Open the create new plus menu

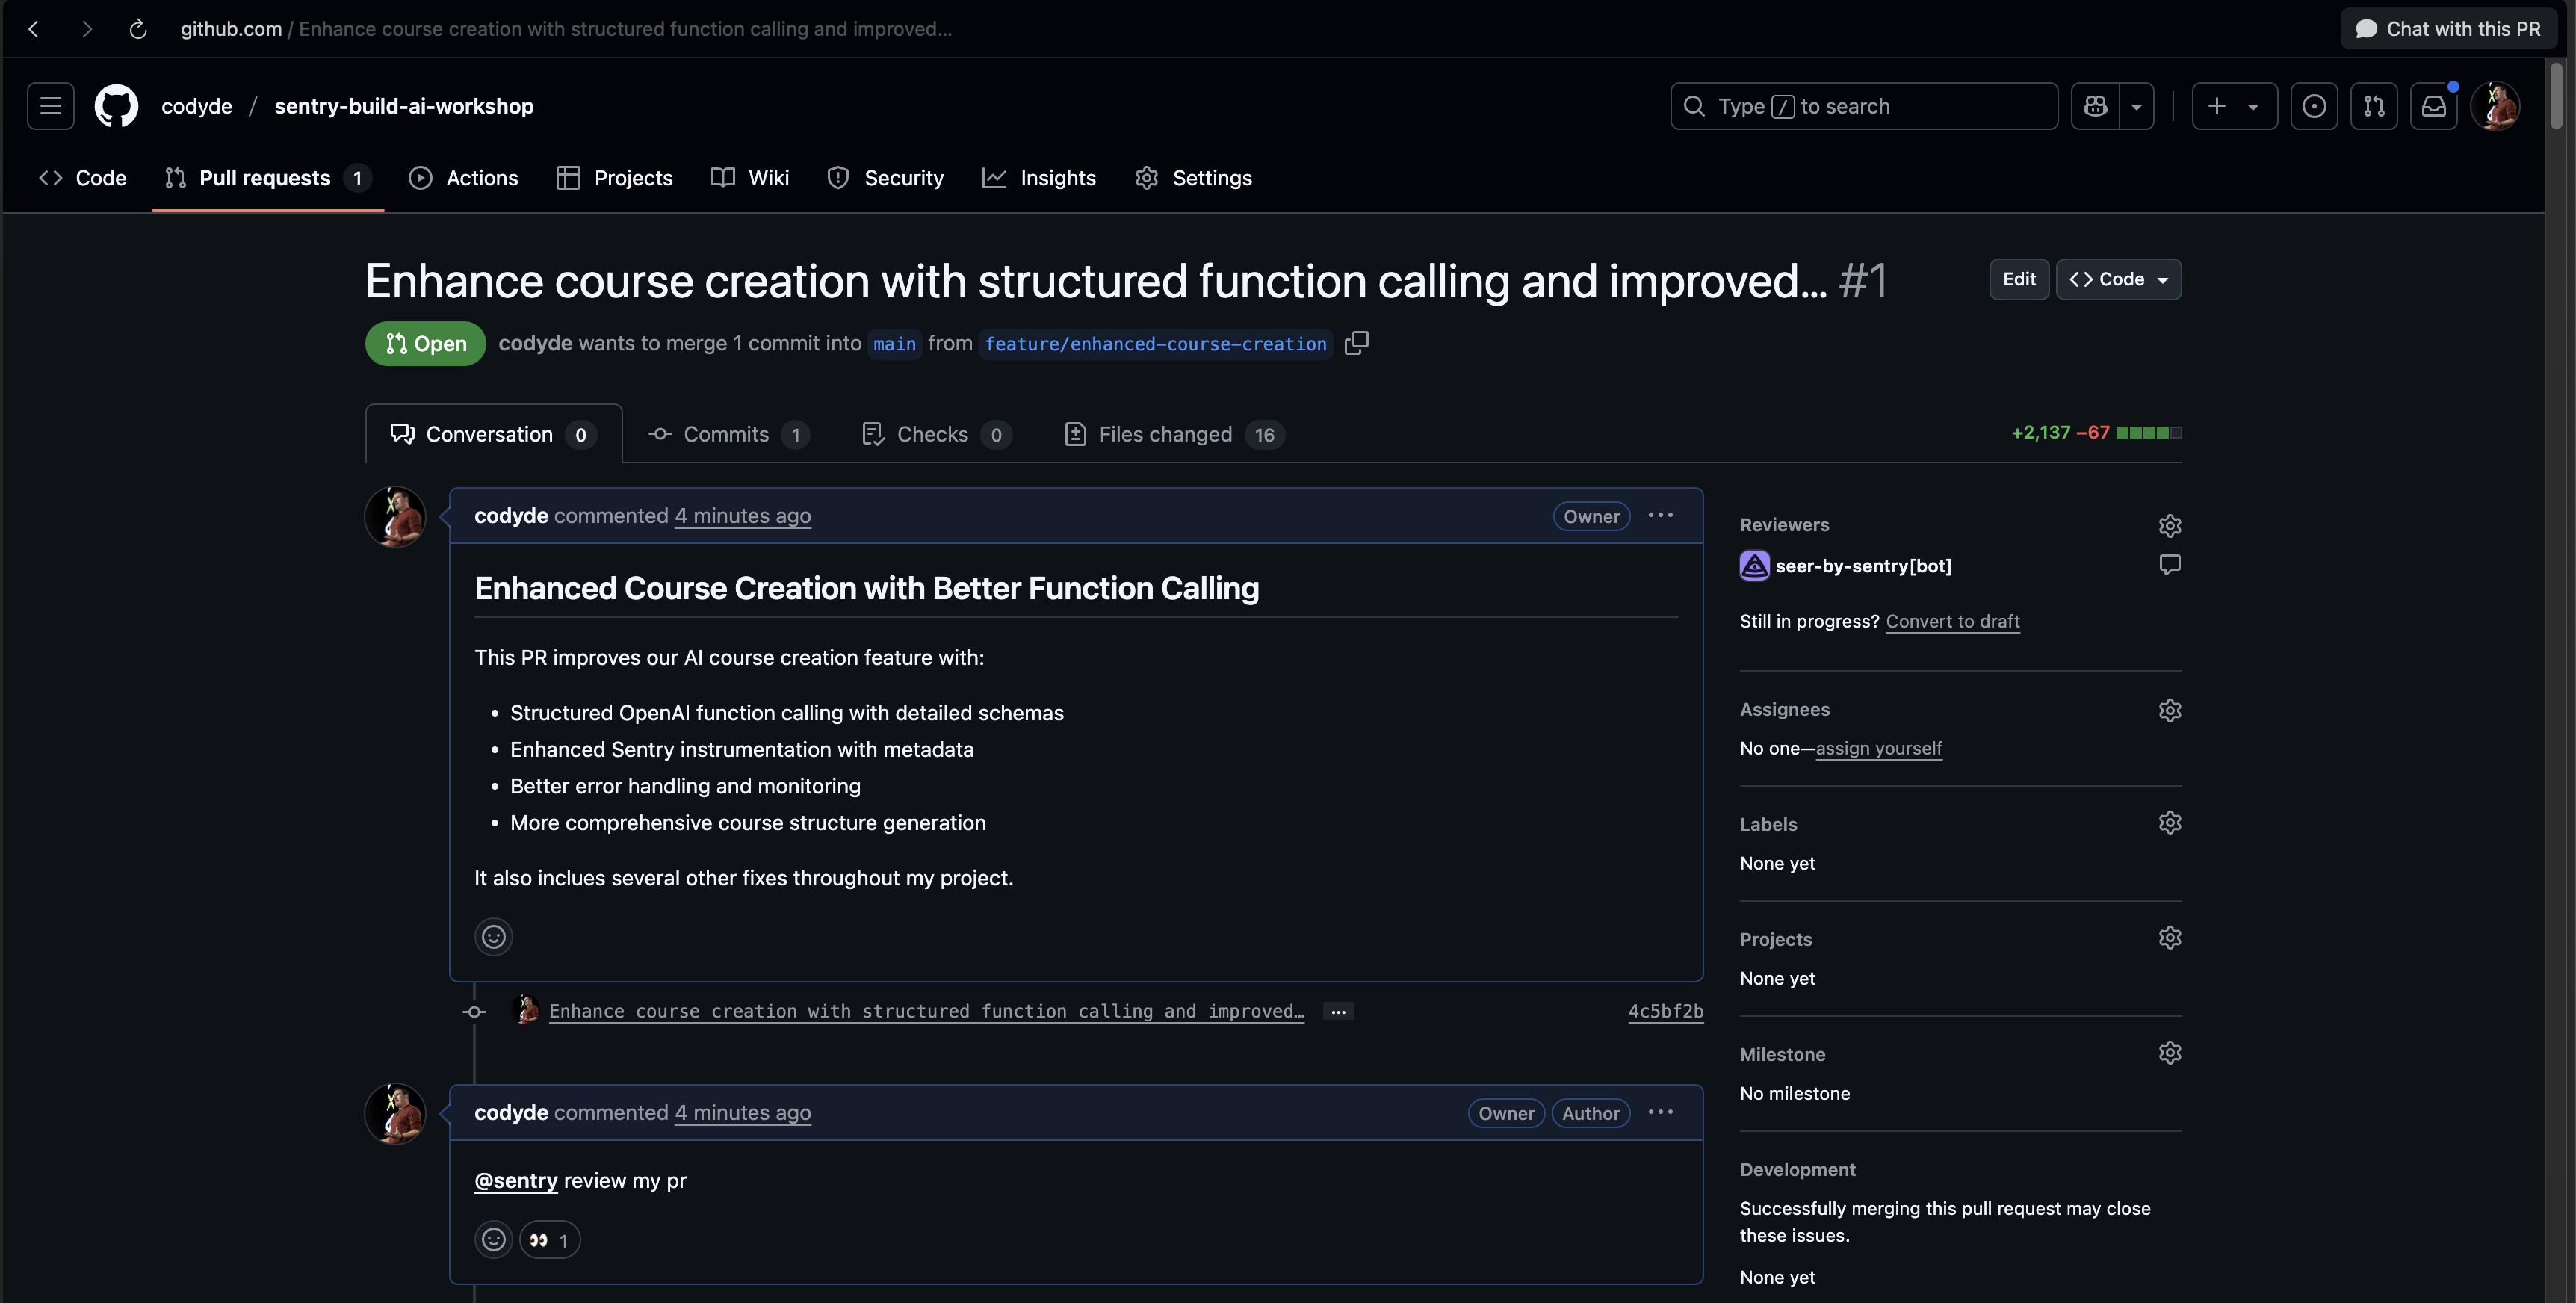2234,106
